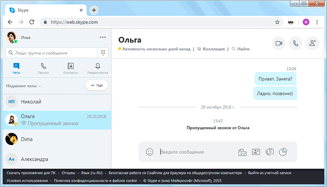Open Коллекция in chat header

tap(211, 49)
